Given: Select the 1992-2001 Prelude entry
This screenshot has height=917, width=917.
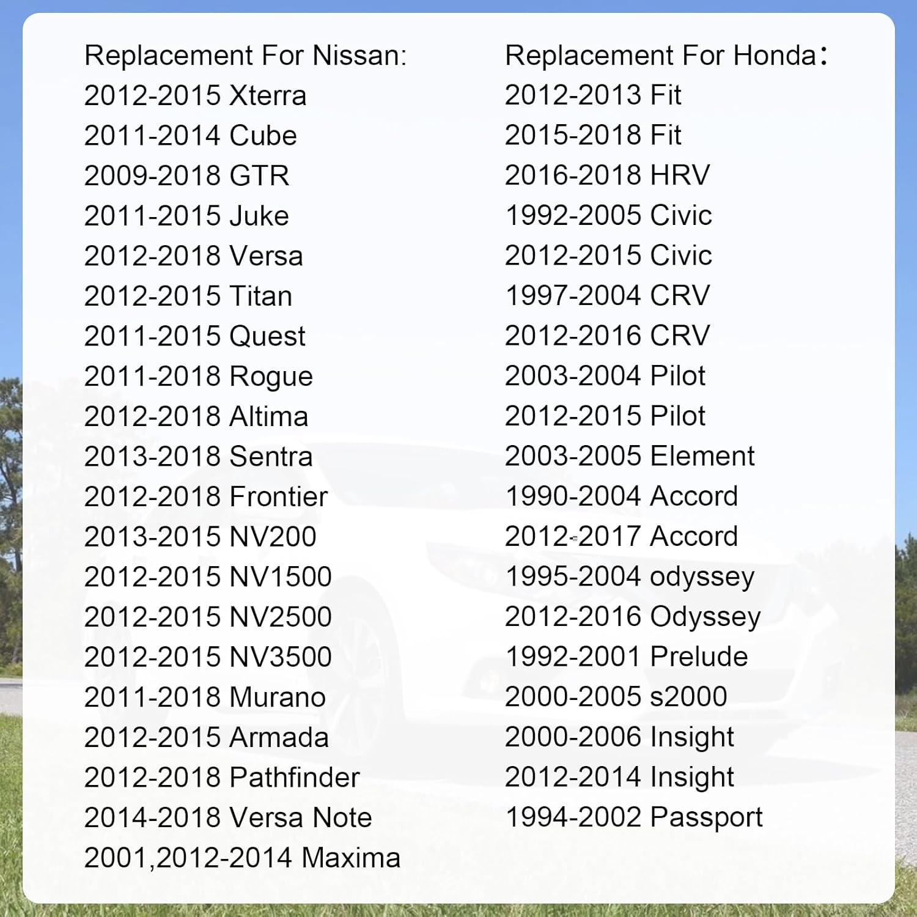Looking at the screenshot, I should click(x=626, y=657).
